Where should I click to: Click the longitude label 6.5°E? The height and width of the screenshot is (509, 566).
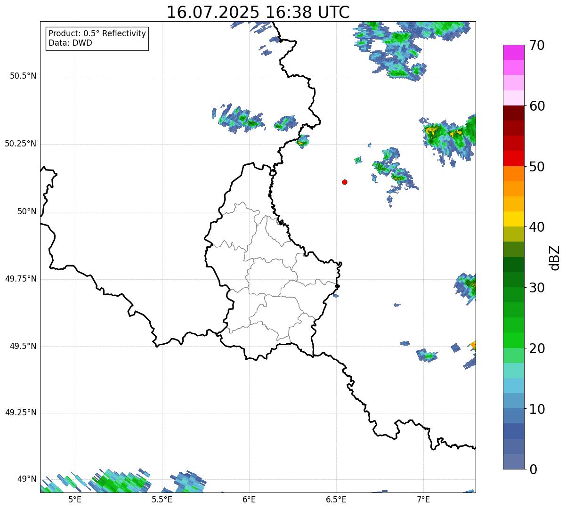coord(336,500)
